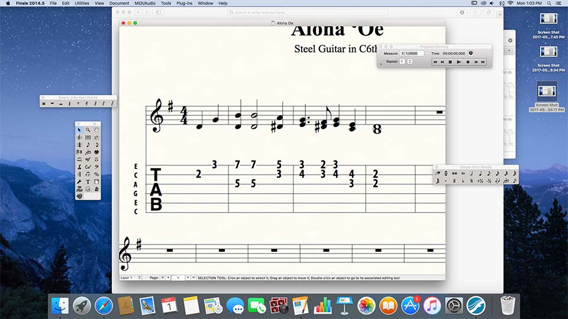Screen dimensions: 568x319
Task: Stop playback in Playback Controls
Action: (450, 62)
